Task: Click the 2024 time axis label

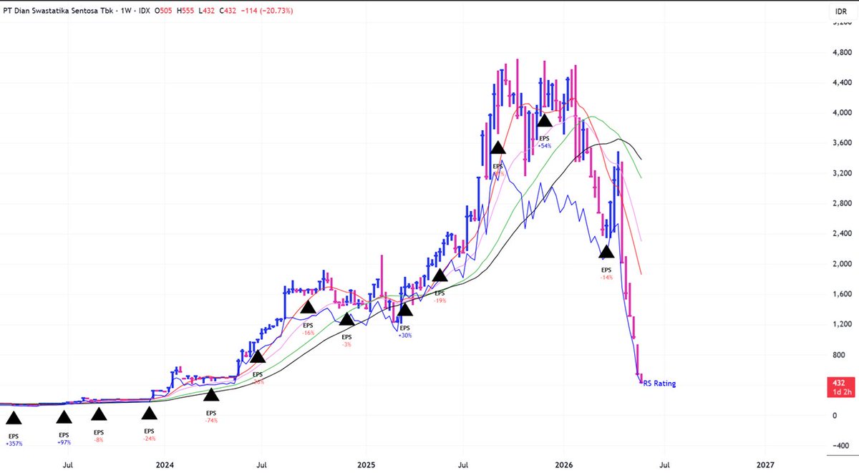Action: [165, 466]
